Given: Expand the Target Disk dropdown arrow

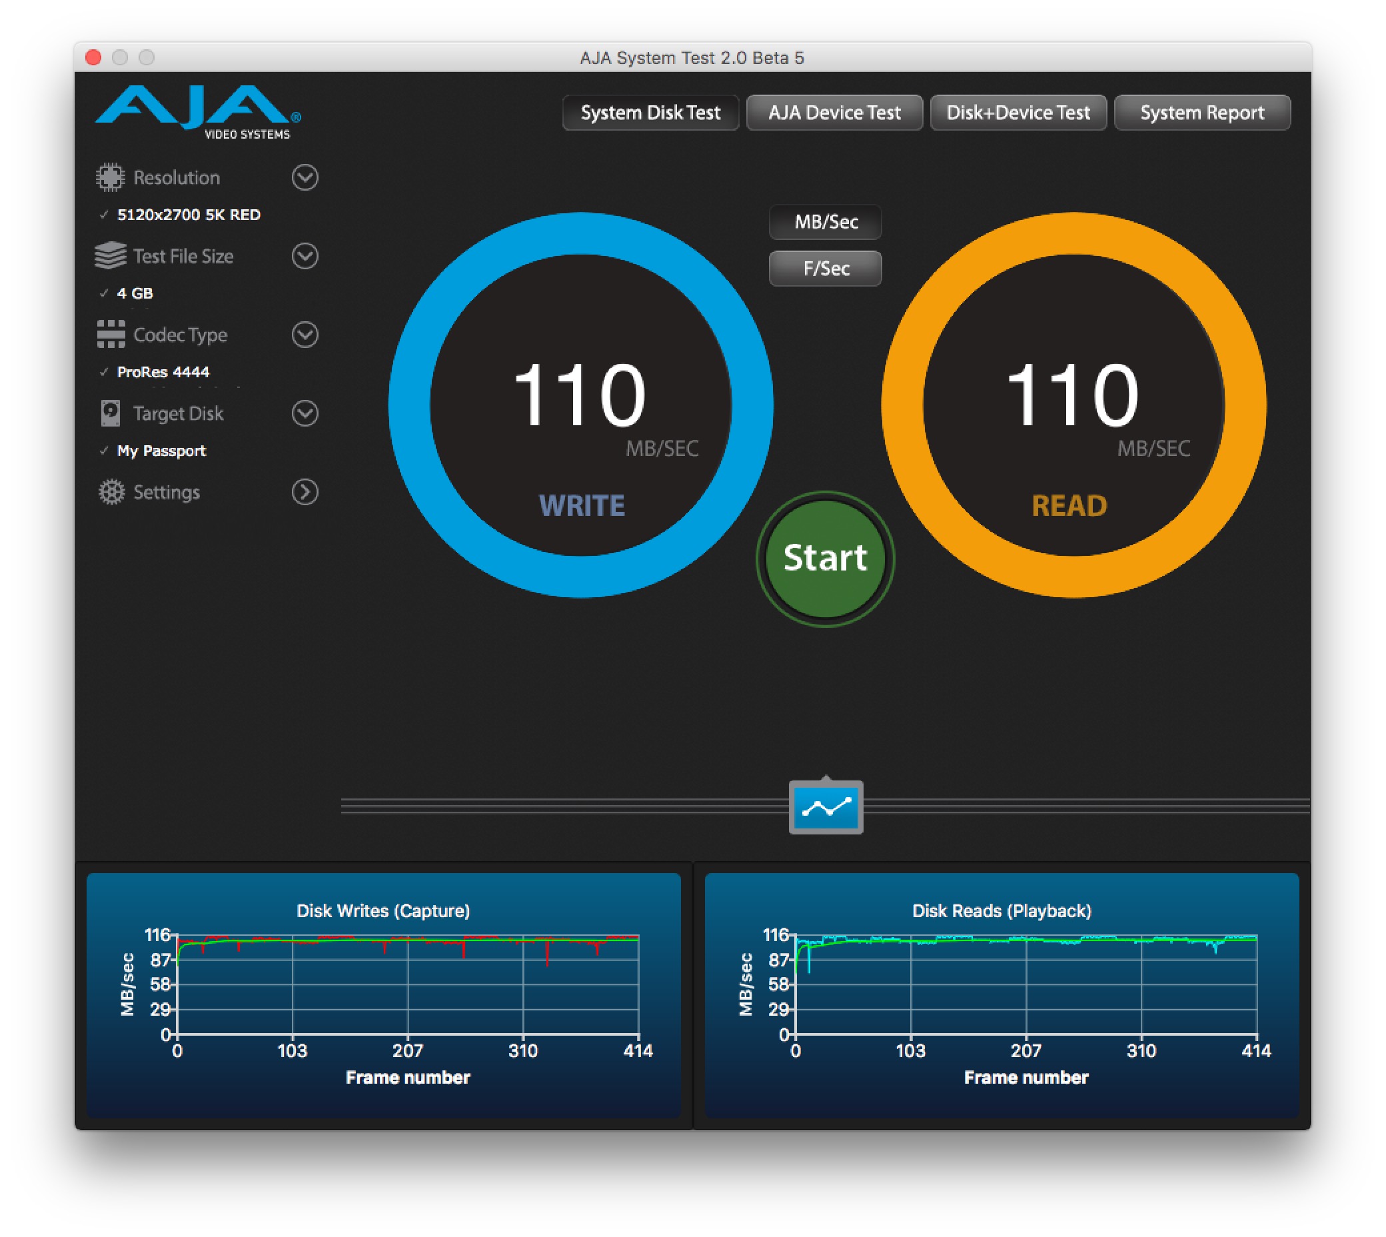Looking at the screenshot, I should (305, 413).
